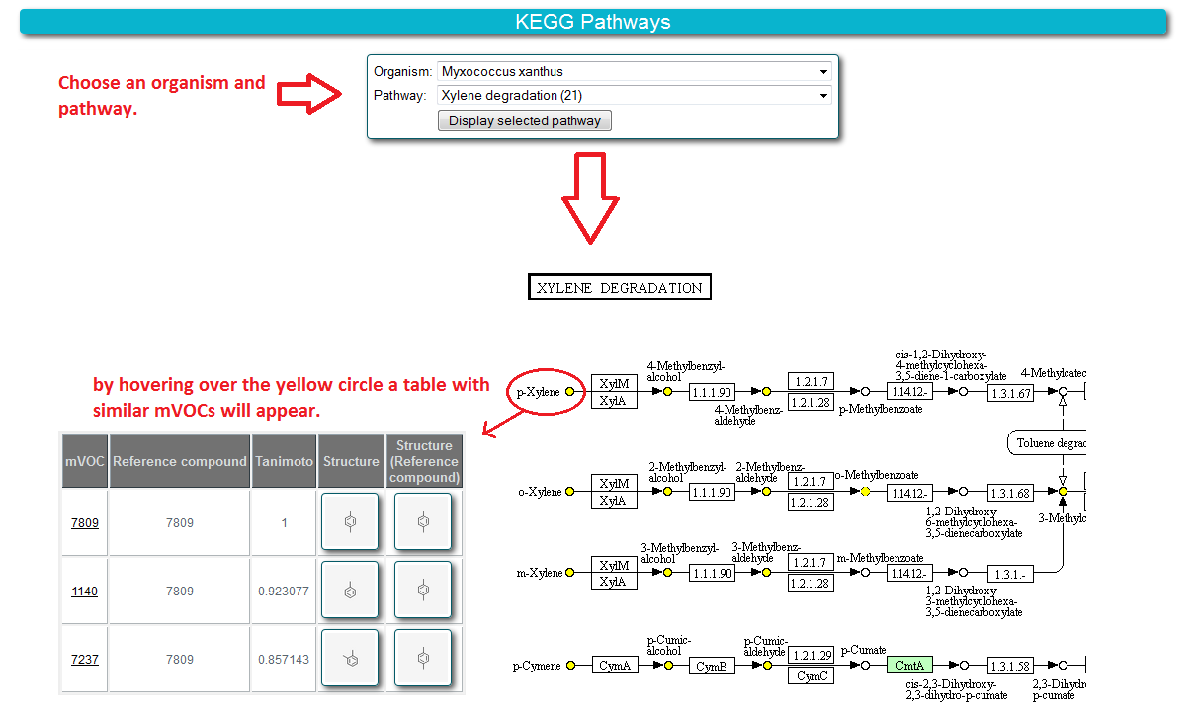Click the 1.3.1.58 enzyme box
Screen dimensions: 1195x710
pyautogui.click(x=1010, y=666)
